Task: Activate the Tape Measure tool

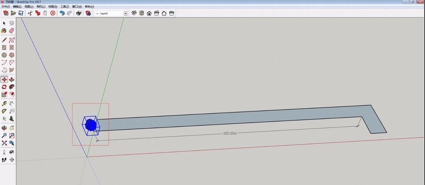Action: tap(4, 103)
